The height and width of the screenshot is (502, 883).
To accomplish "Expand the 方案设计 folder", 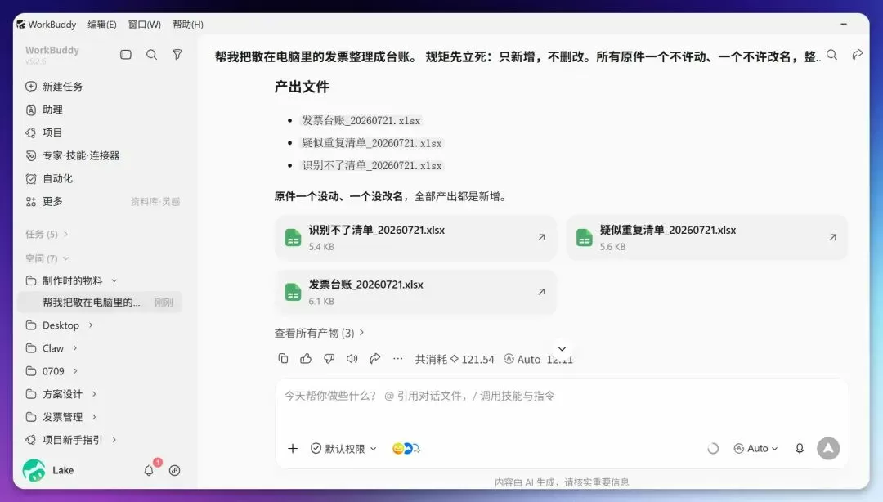I will click(94, 394).
